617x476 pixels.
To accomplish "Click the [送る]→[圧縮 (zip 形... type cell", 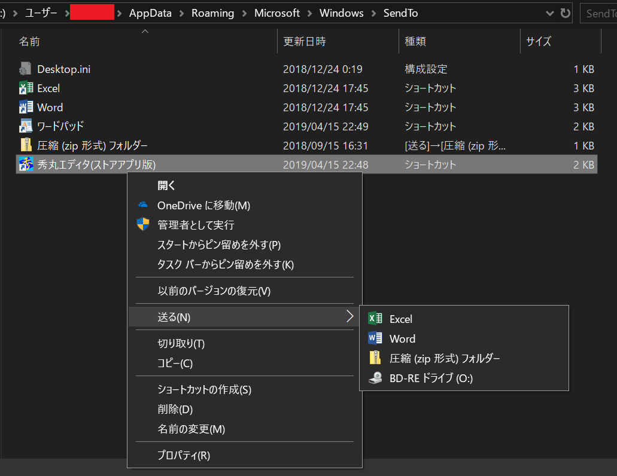I will tap(455, 145).
